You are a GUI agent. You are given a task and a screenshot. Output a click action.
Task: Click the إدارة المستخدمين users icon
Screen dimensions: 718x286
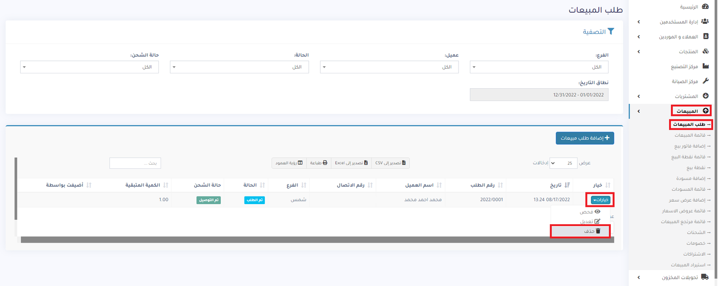coord(705,21)
